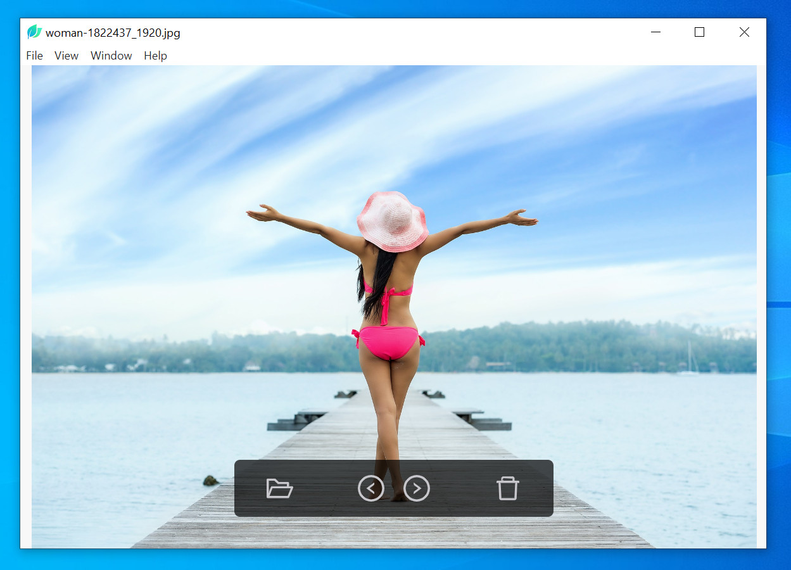This screenshot has width=791, height=570.
Task: Open the View menu
Action: click(x=66, y=56)
